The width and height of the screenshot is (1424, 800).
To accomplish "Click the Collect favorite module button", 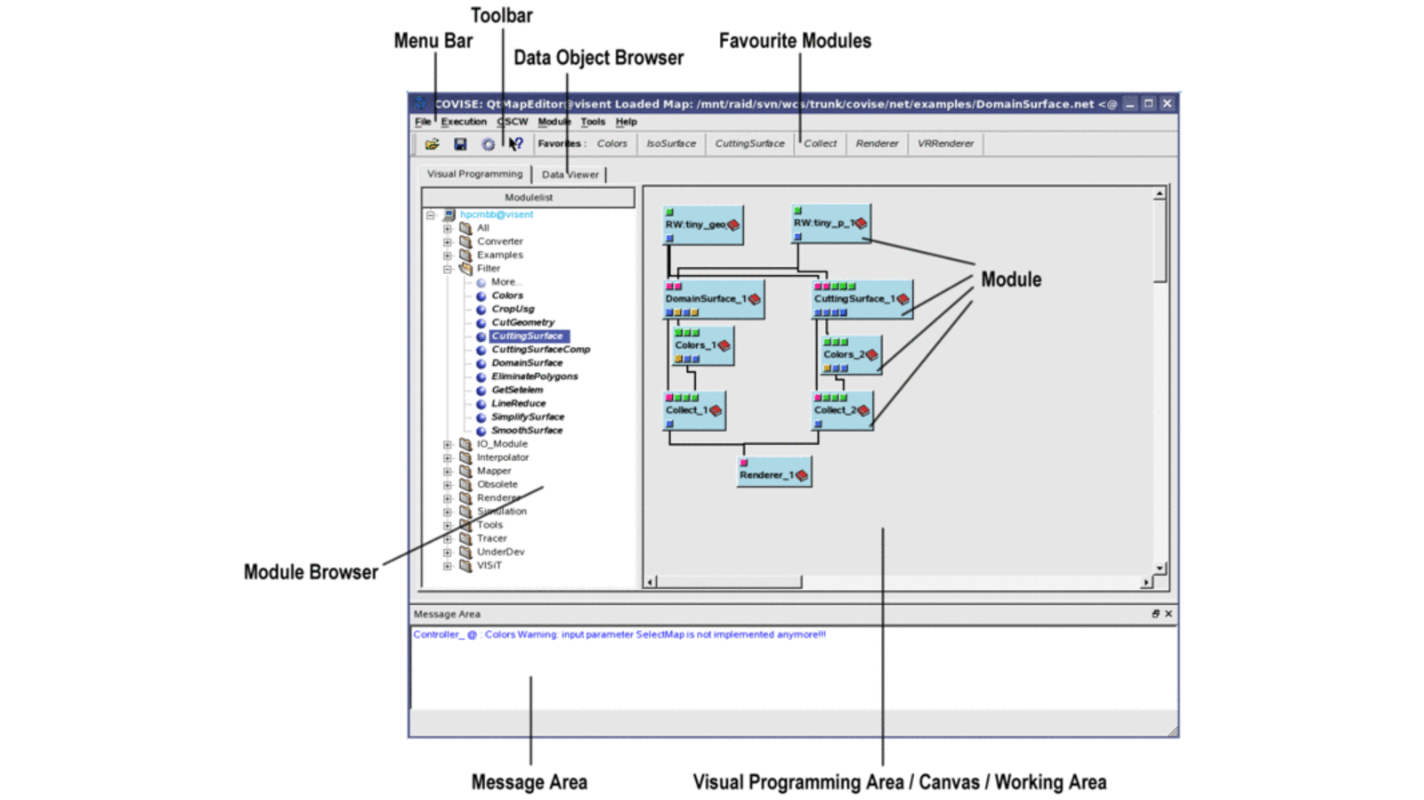I will pyautogui.click(x=821, y=143).
